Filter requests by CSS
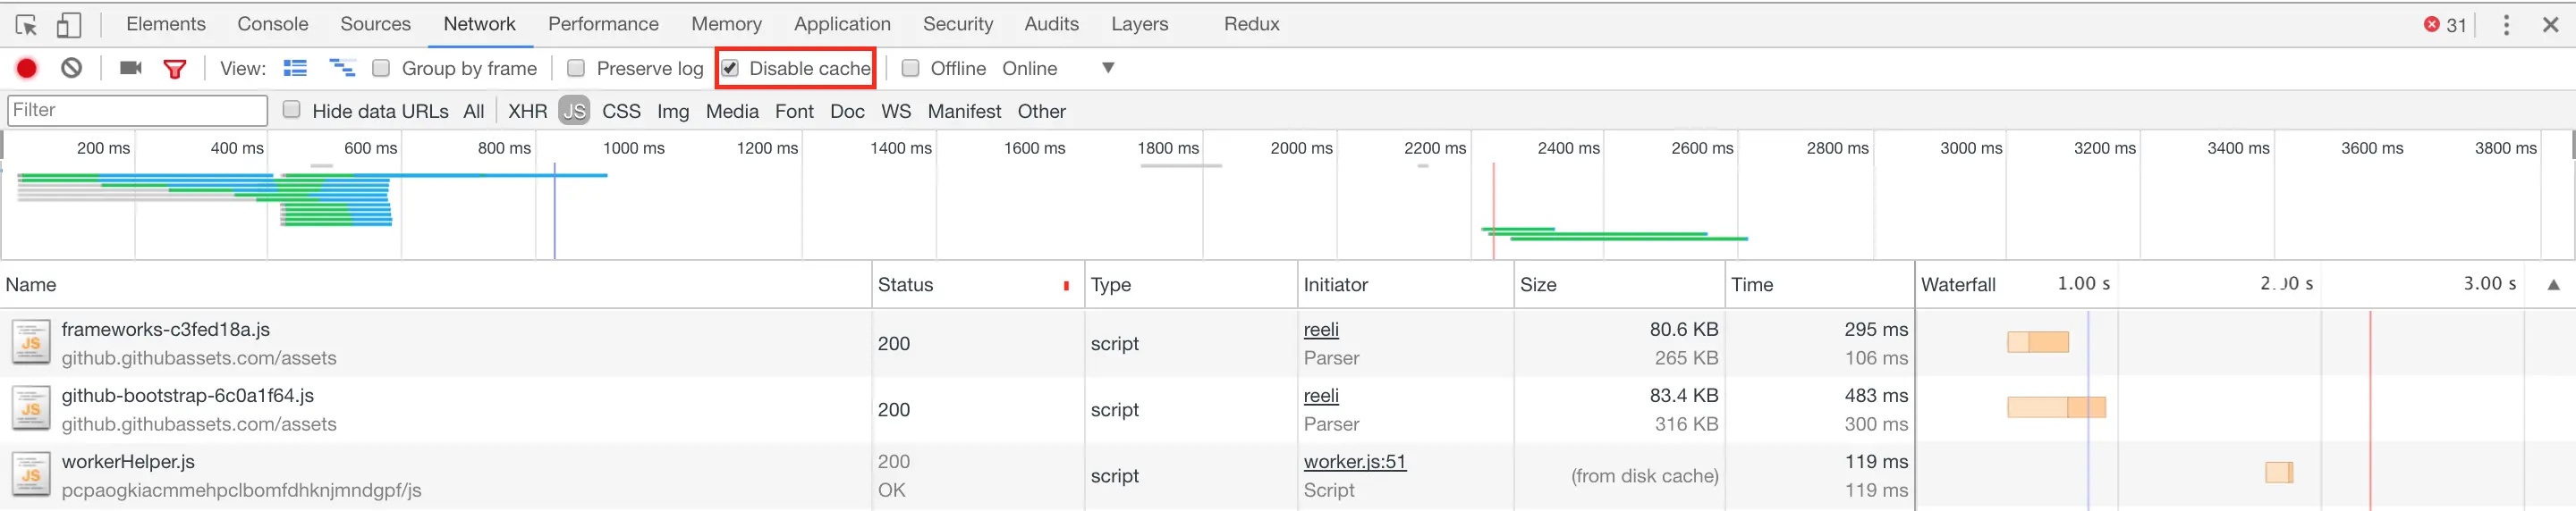Image resolution: width=2576 pixels, height=511 pixels. [x=622, y=111]
